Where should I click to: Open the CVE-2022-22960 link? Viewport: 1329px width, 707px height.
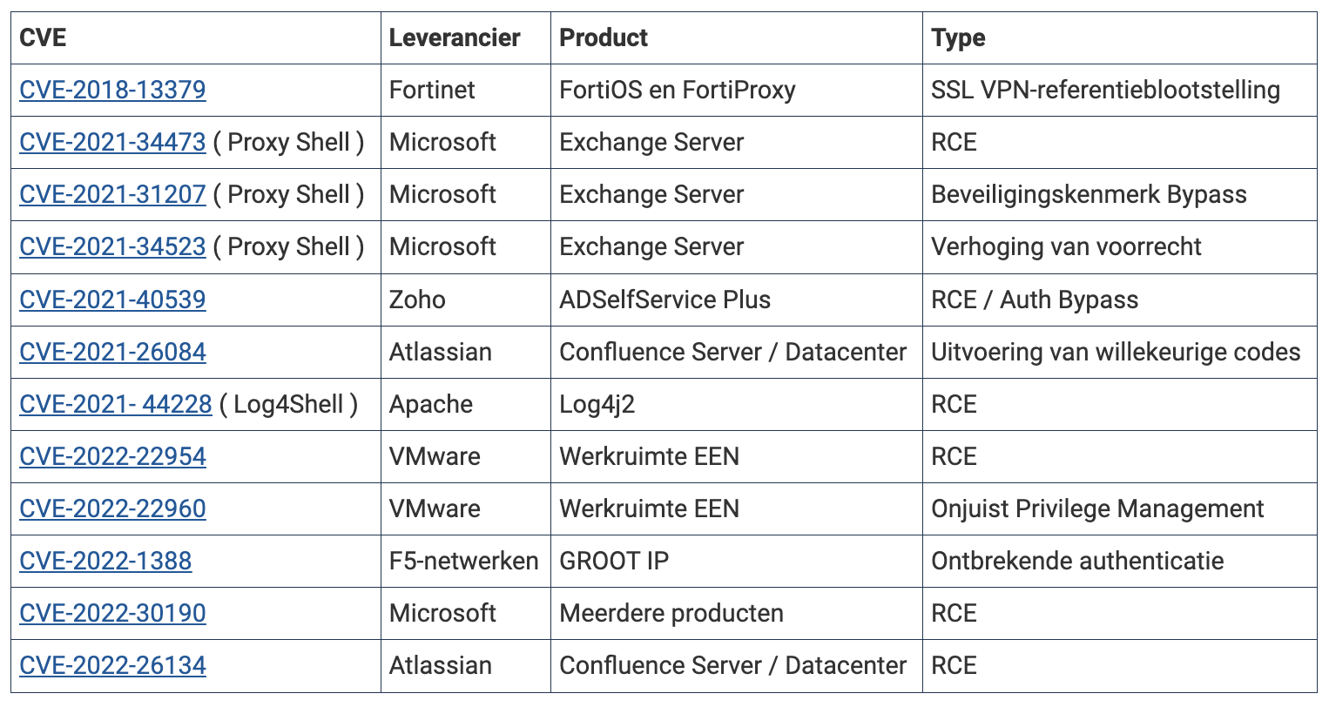(x=112, y=509)
